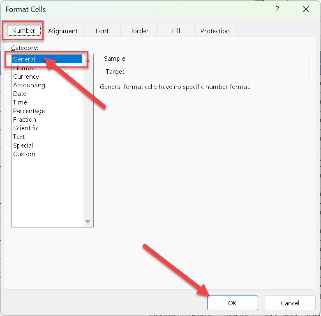This screenshot has width=321, height=316.
Task: Confirm with the OK button
Action: click(x=232, y=303)
